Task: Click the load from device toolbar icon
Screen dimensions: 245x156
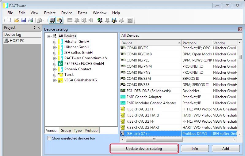Action: click(77, 20)
